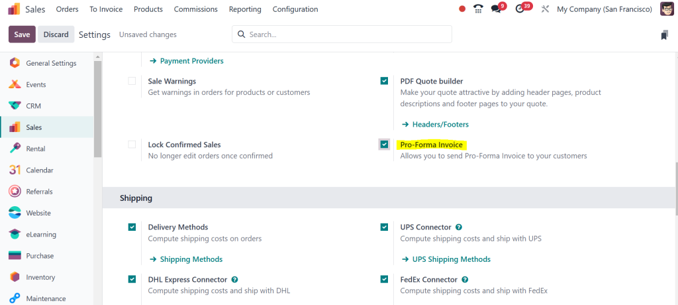Click the help icon next to FedEx Connector
678x305 pixels.
[465, 279]
